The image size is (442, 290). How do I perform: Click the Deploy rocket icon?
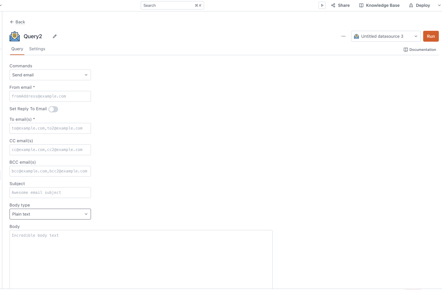[x=411, y=5]
